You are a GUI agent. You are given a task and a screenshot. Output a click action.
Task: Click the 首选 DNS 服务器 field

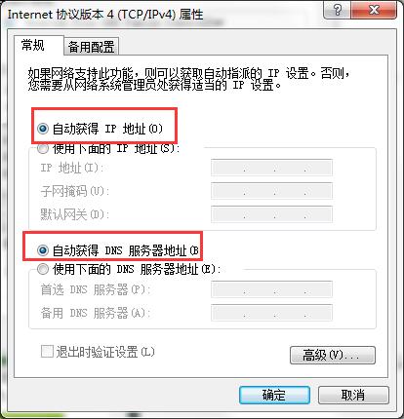(271, 289)
